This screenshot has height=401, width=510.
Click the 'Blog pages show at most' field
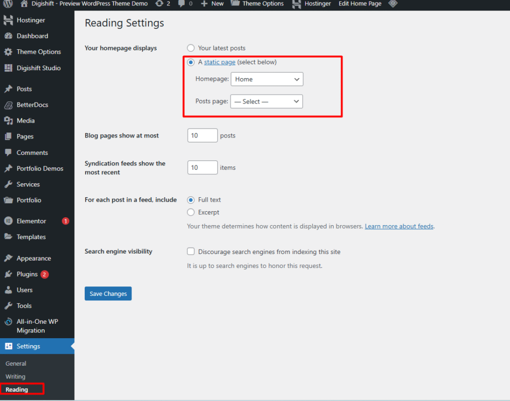click(202, 135)
